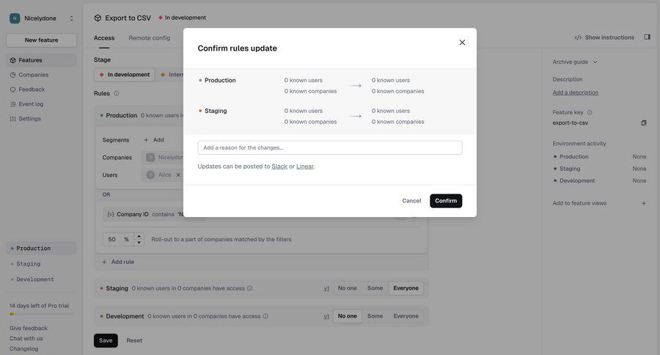This screenshot has width=660, height=355.
Task: Set Development access to Some
Action: tap(375, 316)
